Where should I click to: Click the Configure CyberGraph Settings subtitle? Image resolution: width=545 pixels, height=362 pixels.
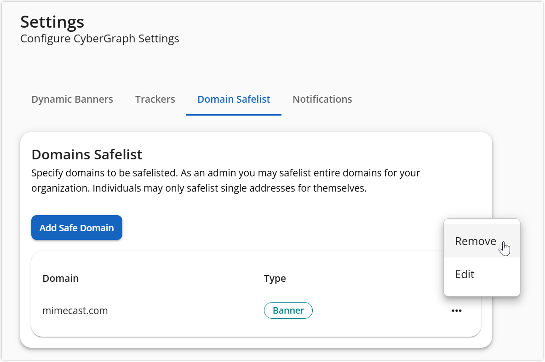point(99,39)
